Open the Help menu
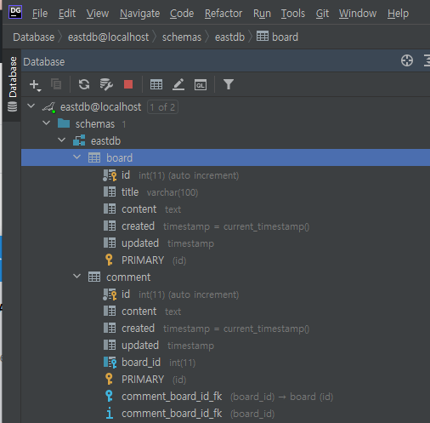 tap(398, 14)
